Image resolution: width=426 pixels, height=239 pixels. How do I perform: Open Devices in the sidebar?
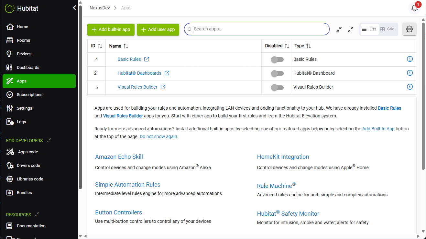[24, 54]
